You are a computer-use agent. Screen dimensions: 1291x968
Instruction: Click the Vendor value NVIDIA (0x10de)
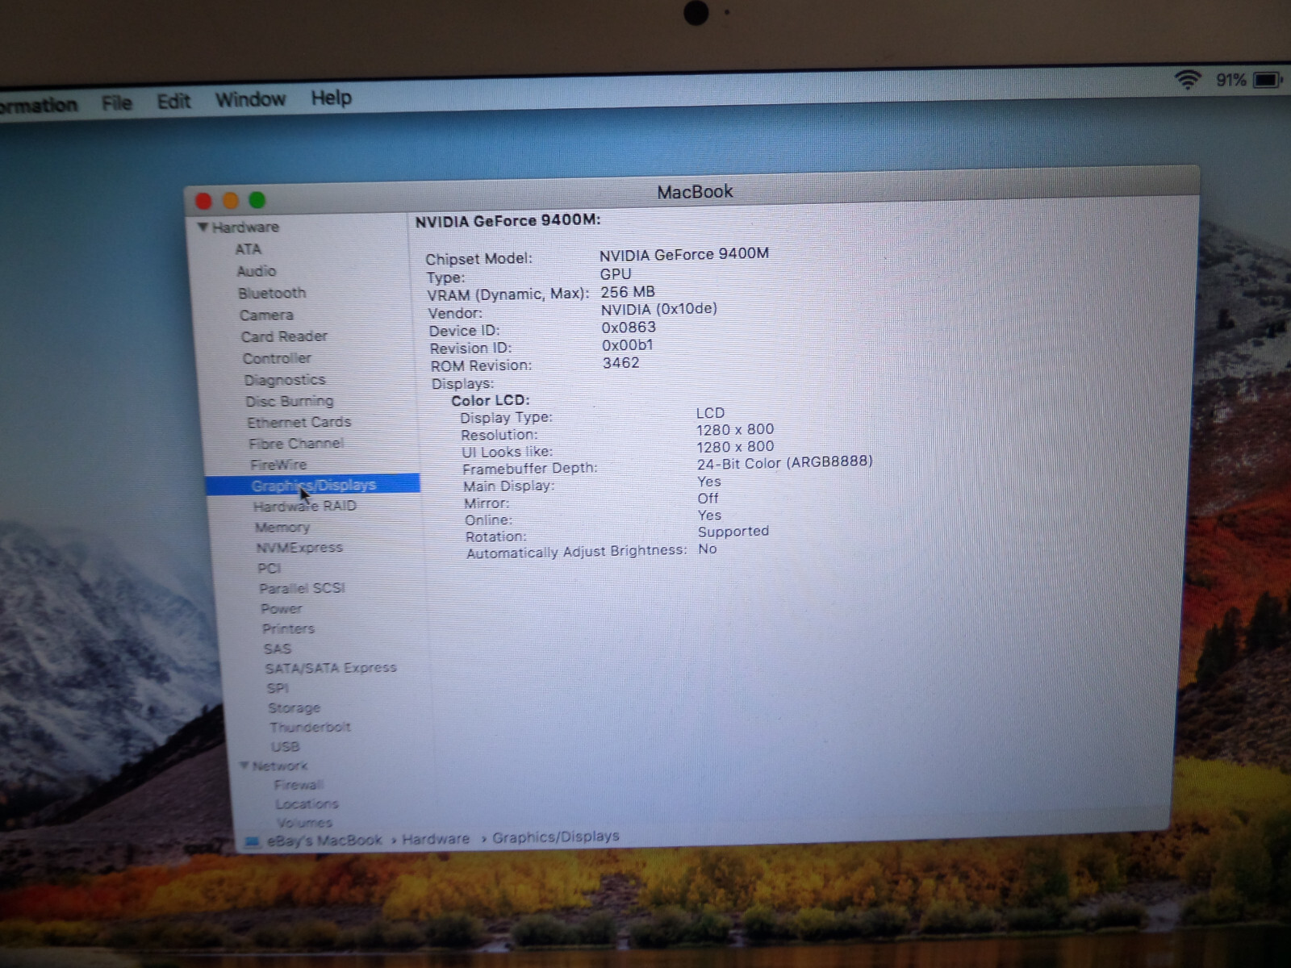658,309
